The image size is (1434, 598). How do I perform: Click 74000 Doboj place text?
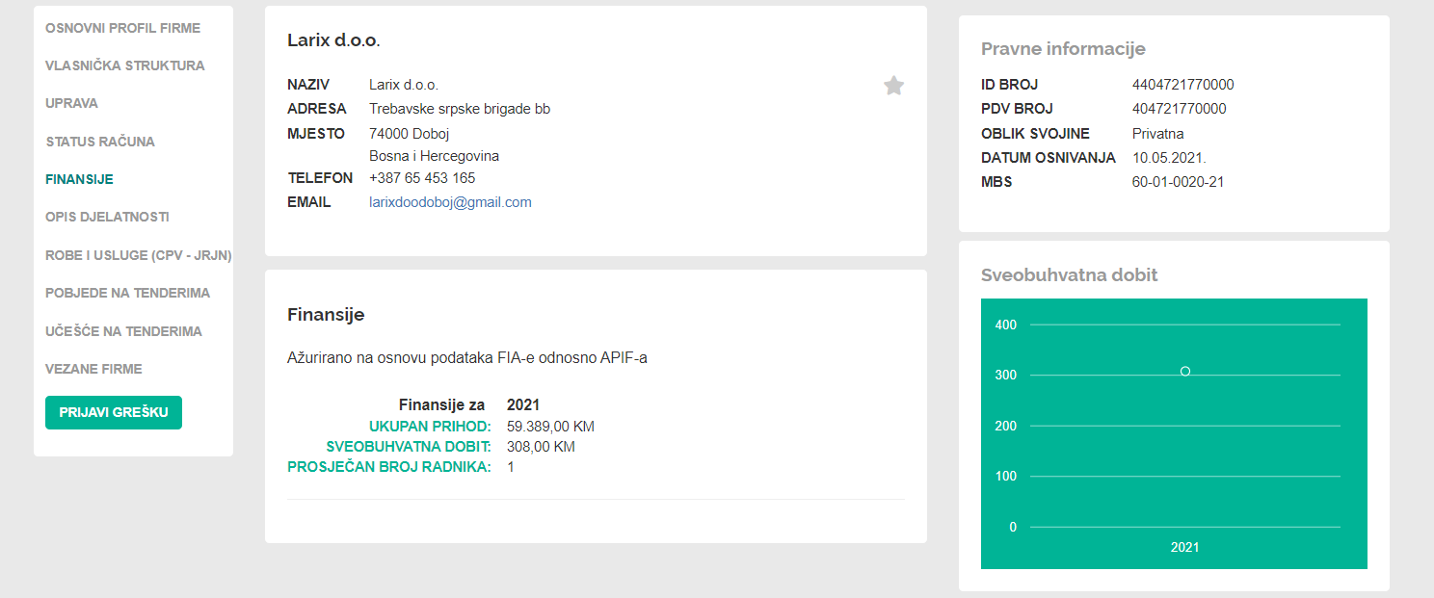pos(409,133)
